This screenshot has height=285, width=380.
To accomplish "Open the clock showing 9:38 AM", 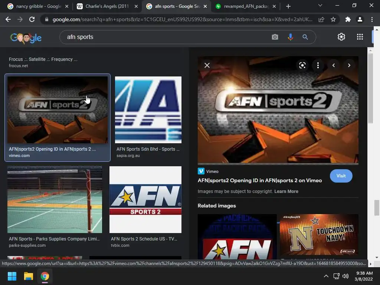I will click(x=364, y=276).
